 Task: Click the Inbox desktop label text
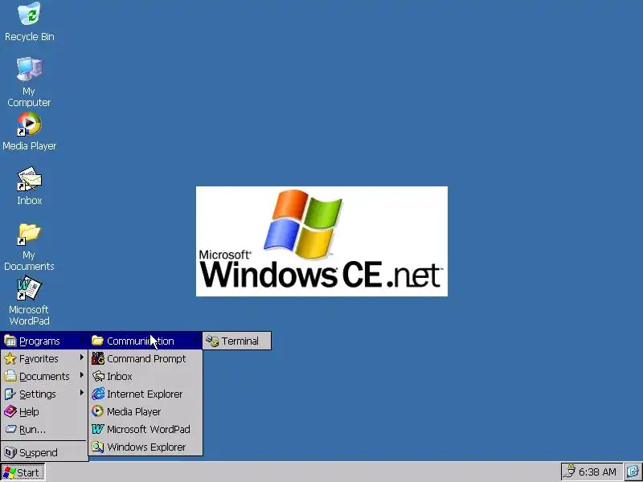[x=30, y=200]
